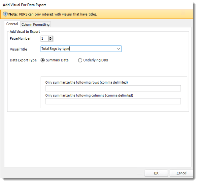This screenshot has height=183, width=198.
Task: Dismiss the dialog with Cancel
Action: pyautogui.click(x=181, y=173)
